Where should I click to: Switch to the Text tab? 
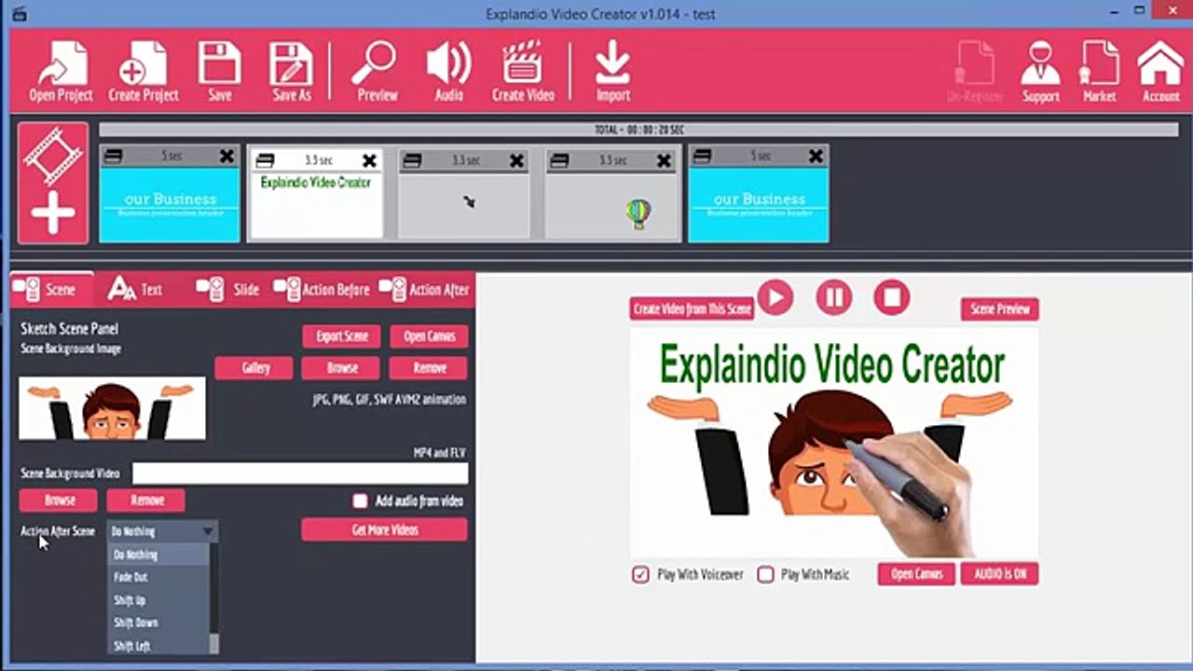(136, 290)
